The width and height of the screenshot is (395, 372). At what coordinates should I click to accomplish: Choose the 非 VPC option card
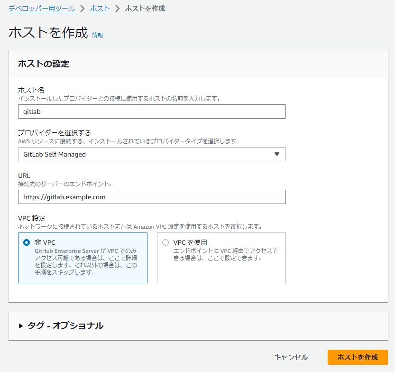pyautogui.click(x=83, y=258)
